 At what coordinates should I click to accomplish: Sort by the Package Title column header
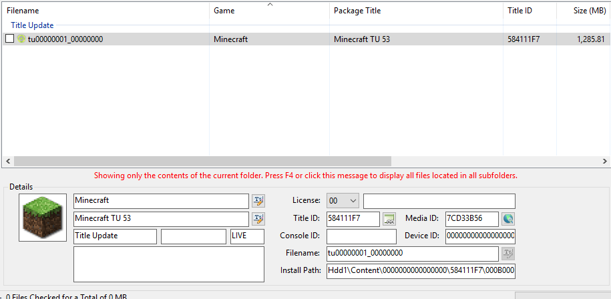[x=414, y=11]
